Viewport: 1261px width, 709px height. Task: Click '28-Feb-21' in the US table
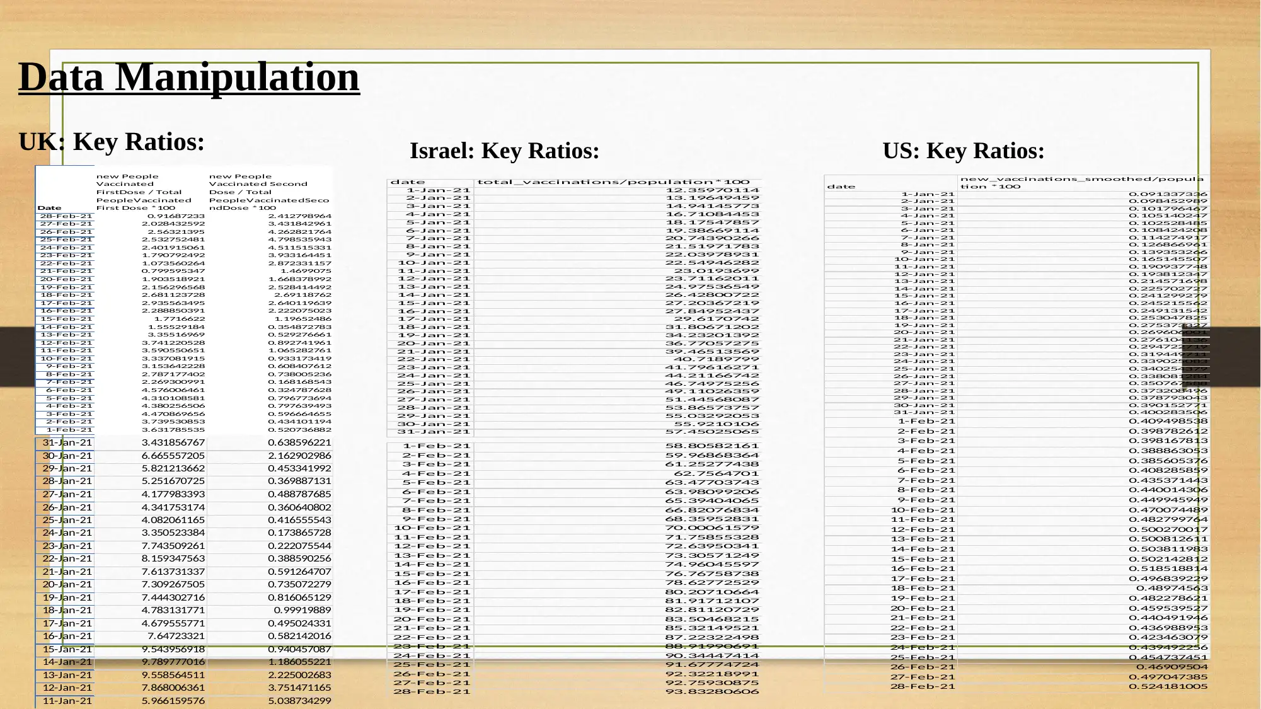pos(923,686)
